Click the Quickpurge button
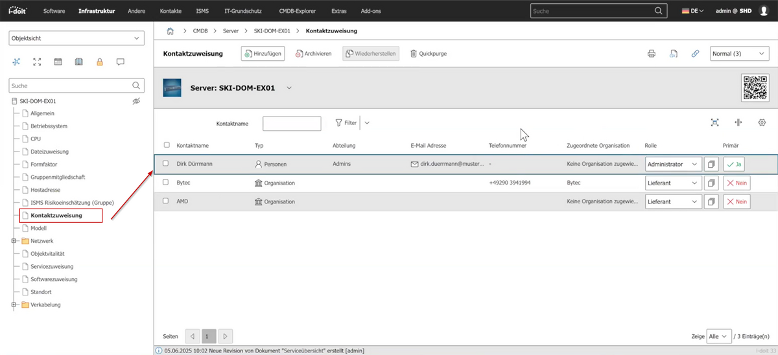This screenshot has height=355, width=778. [429, 54]
